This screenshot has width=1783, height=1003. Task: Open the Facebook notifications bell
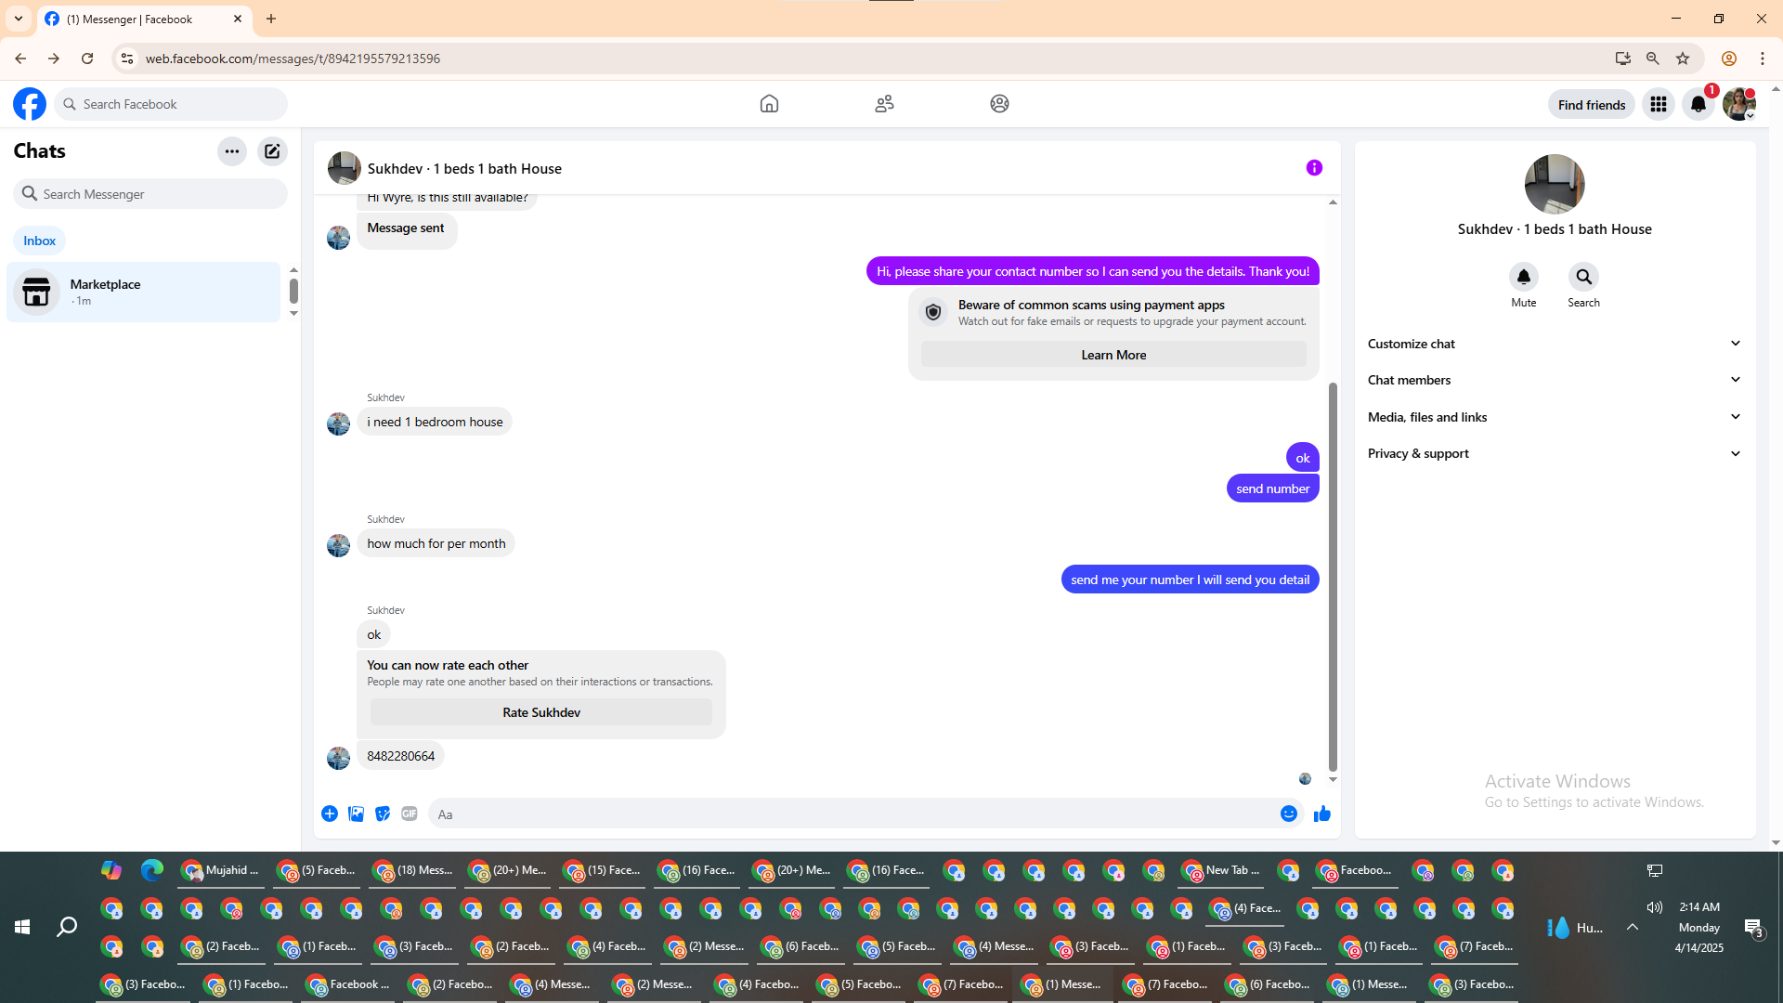click(x=1698, y=104)
